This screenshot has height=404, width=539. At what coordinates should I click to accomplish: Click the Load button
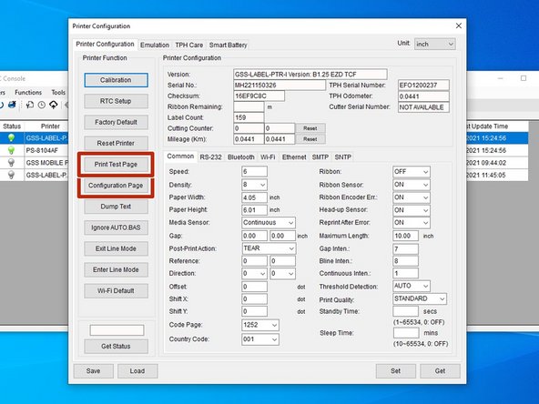point(137,371)
